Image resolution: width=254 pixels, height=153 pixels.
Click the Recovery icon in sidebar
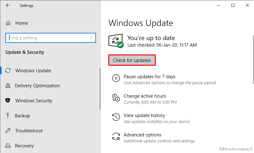pos(8,145)
